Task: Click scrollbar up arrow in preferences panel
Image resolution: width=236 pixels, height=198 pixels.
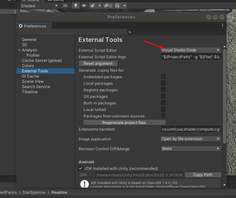Action: [x=225, y=46]
